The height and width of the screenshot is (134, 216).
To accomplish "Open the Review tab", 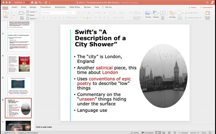I will point(87,7).
